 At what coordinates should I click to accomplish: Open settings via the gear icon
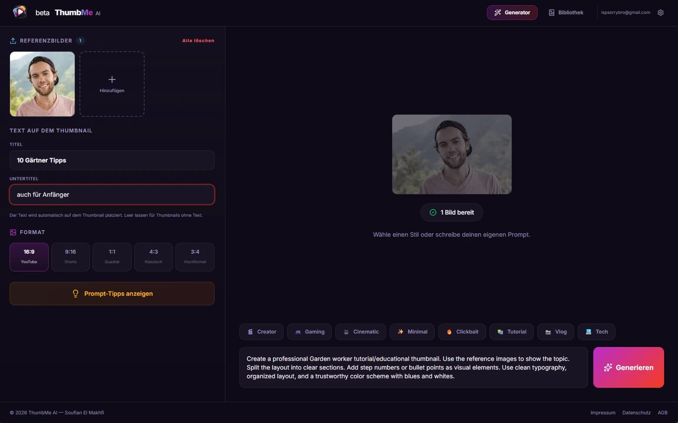[661, 12]
